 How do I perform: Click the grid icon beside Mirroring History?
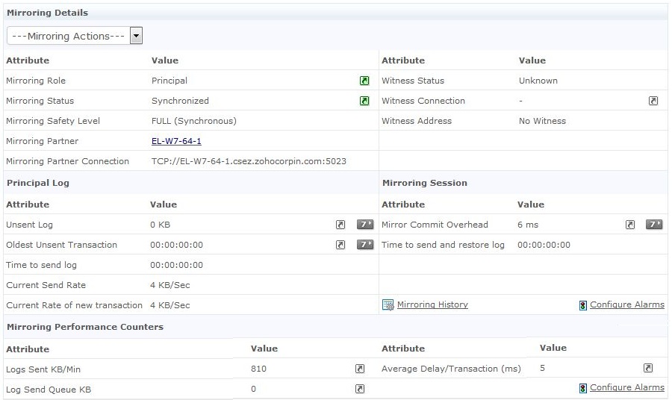pos(388,304)
